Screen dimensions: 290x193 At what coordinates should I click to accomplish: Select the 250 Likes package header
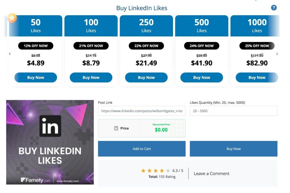point(146,25)
